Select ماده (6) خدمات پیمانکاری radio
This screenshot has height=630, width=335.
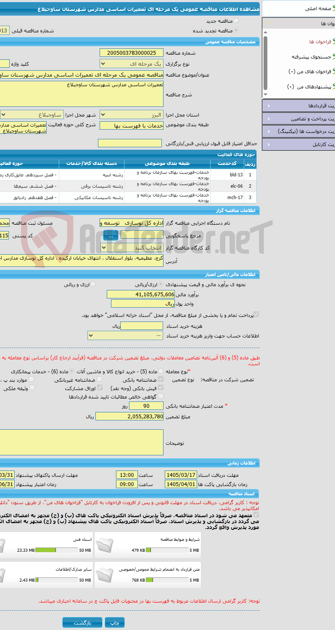point(72,371)
